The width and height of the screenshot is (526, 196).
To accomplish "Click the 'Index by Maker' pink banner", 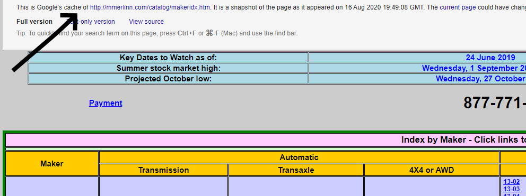I will [266, 140].
